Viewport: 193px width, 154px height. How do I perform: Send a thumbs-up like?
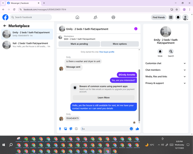coord(137,129)
